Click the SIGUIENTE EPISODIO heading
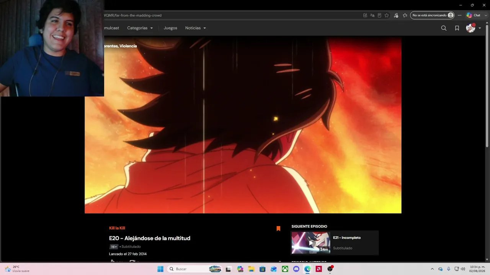The width and height of the screenshot is (490, 275). coord(309,226)
